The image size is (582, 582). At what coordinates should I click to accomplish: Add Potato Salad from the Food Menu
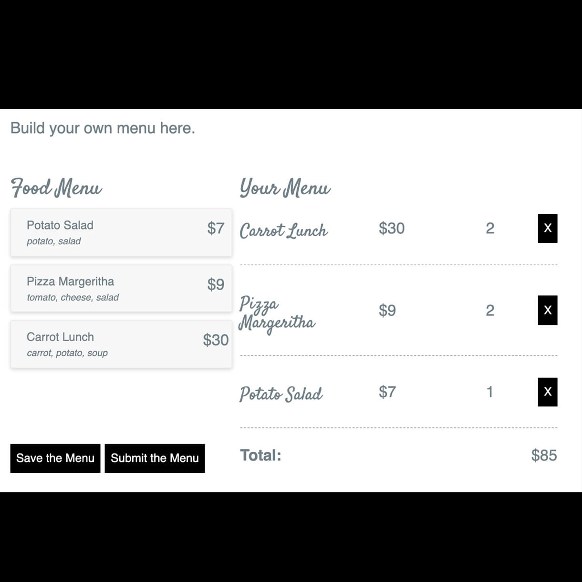[x=121, y=232]
